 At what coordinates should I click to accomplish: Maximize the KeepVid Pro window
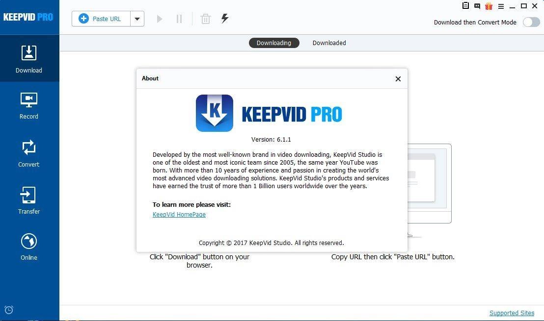tap(524, 6)
